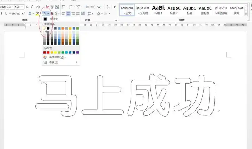Click the Decrease Font Size button

coord(32,7)
